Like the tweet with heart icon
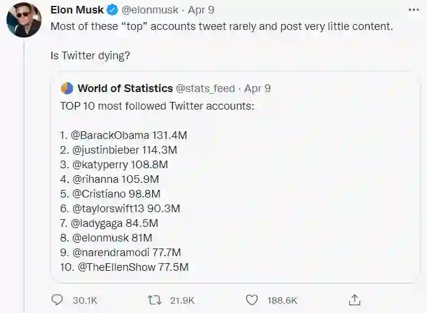 point(252,300)
